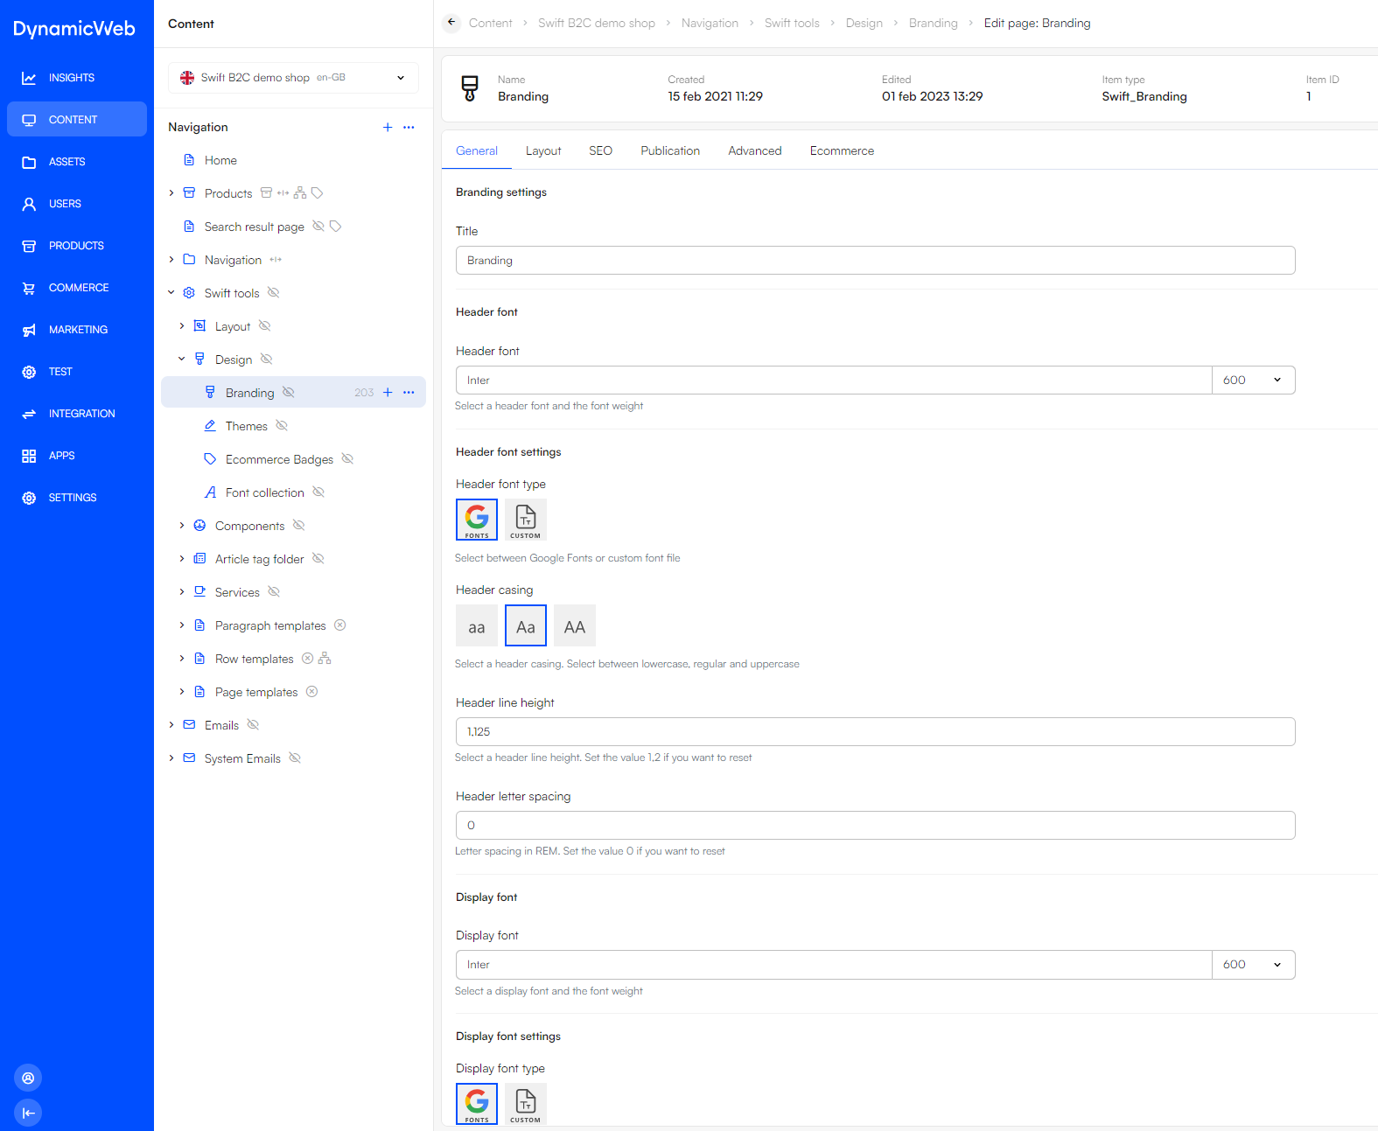The width and height of the screenshot is (1378, 1131).
Task: Select Custom font for display font type
Action: pyautogui.click(x=526, y=1104)
